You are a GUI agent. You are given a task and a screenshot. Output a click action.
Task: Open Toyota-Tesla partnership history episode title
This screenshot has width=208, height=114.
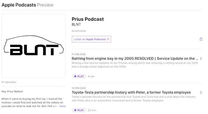[x=131, y=92]
